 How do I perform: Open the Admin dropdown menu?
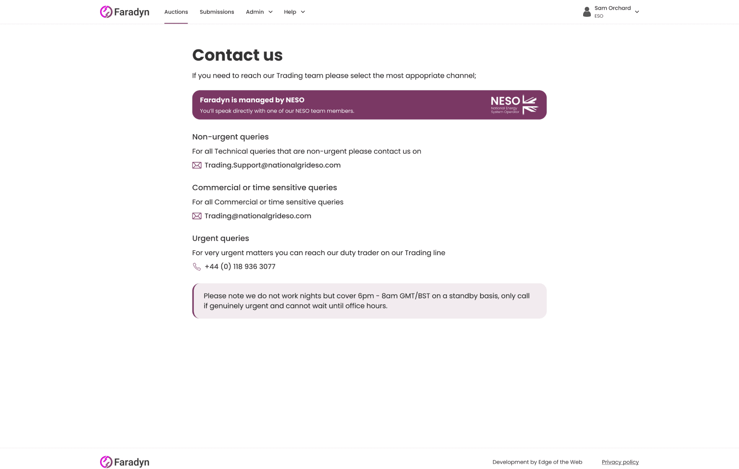(259, 12)
